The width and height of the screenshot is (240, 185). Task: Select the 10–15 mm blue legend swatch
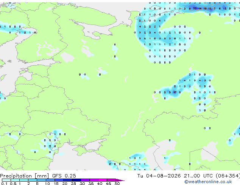click(50, 180)
